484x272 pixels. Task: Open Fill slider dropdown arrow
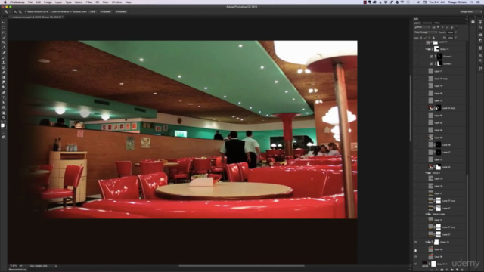(x=455, y=38)
